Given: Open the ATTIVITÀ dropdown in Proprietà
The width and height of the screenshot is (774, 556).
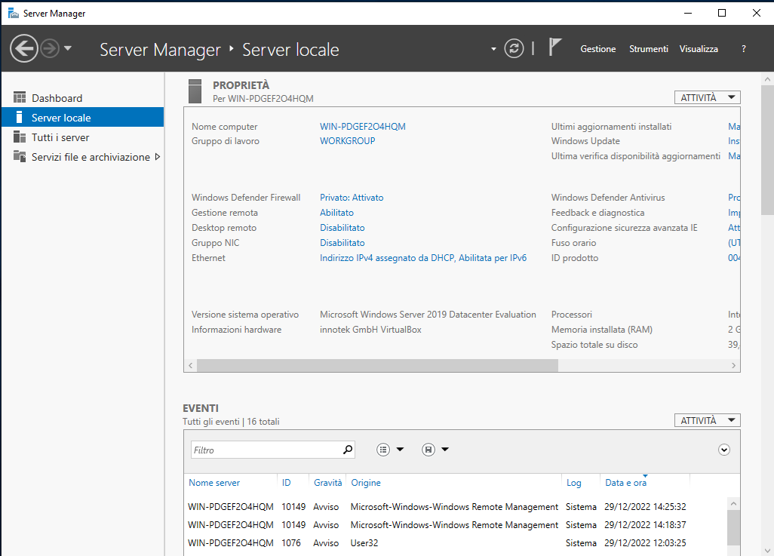Looking at the screenshot, I should click(708, 98).
